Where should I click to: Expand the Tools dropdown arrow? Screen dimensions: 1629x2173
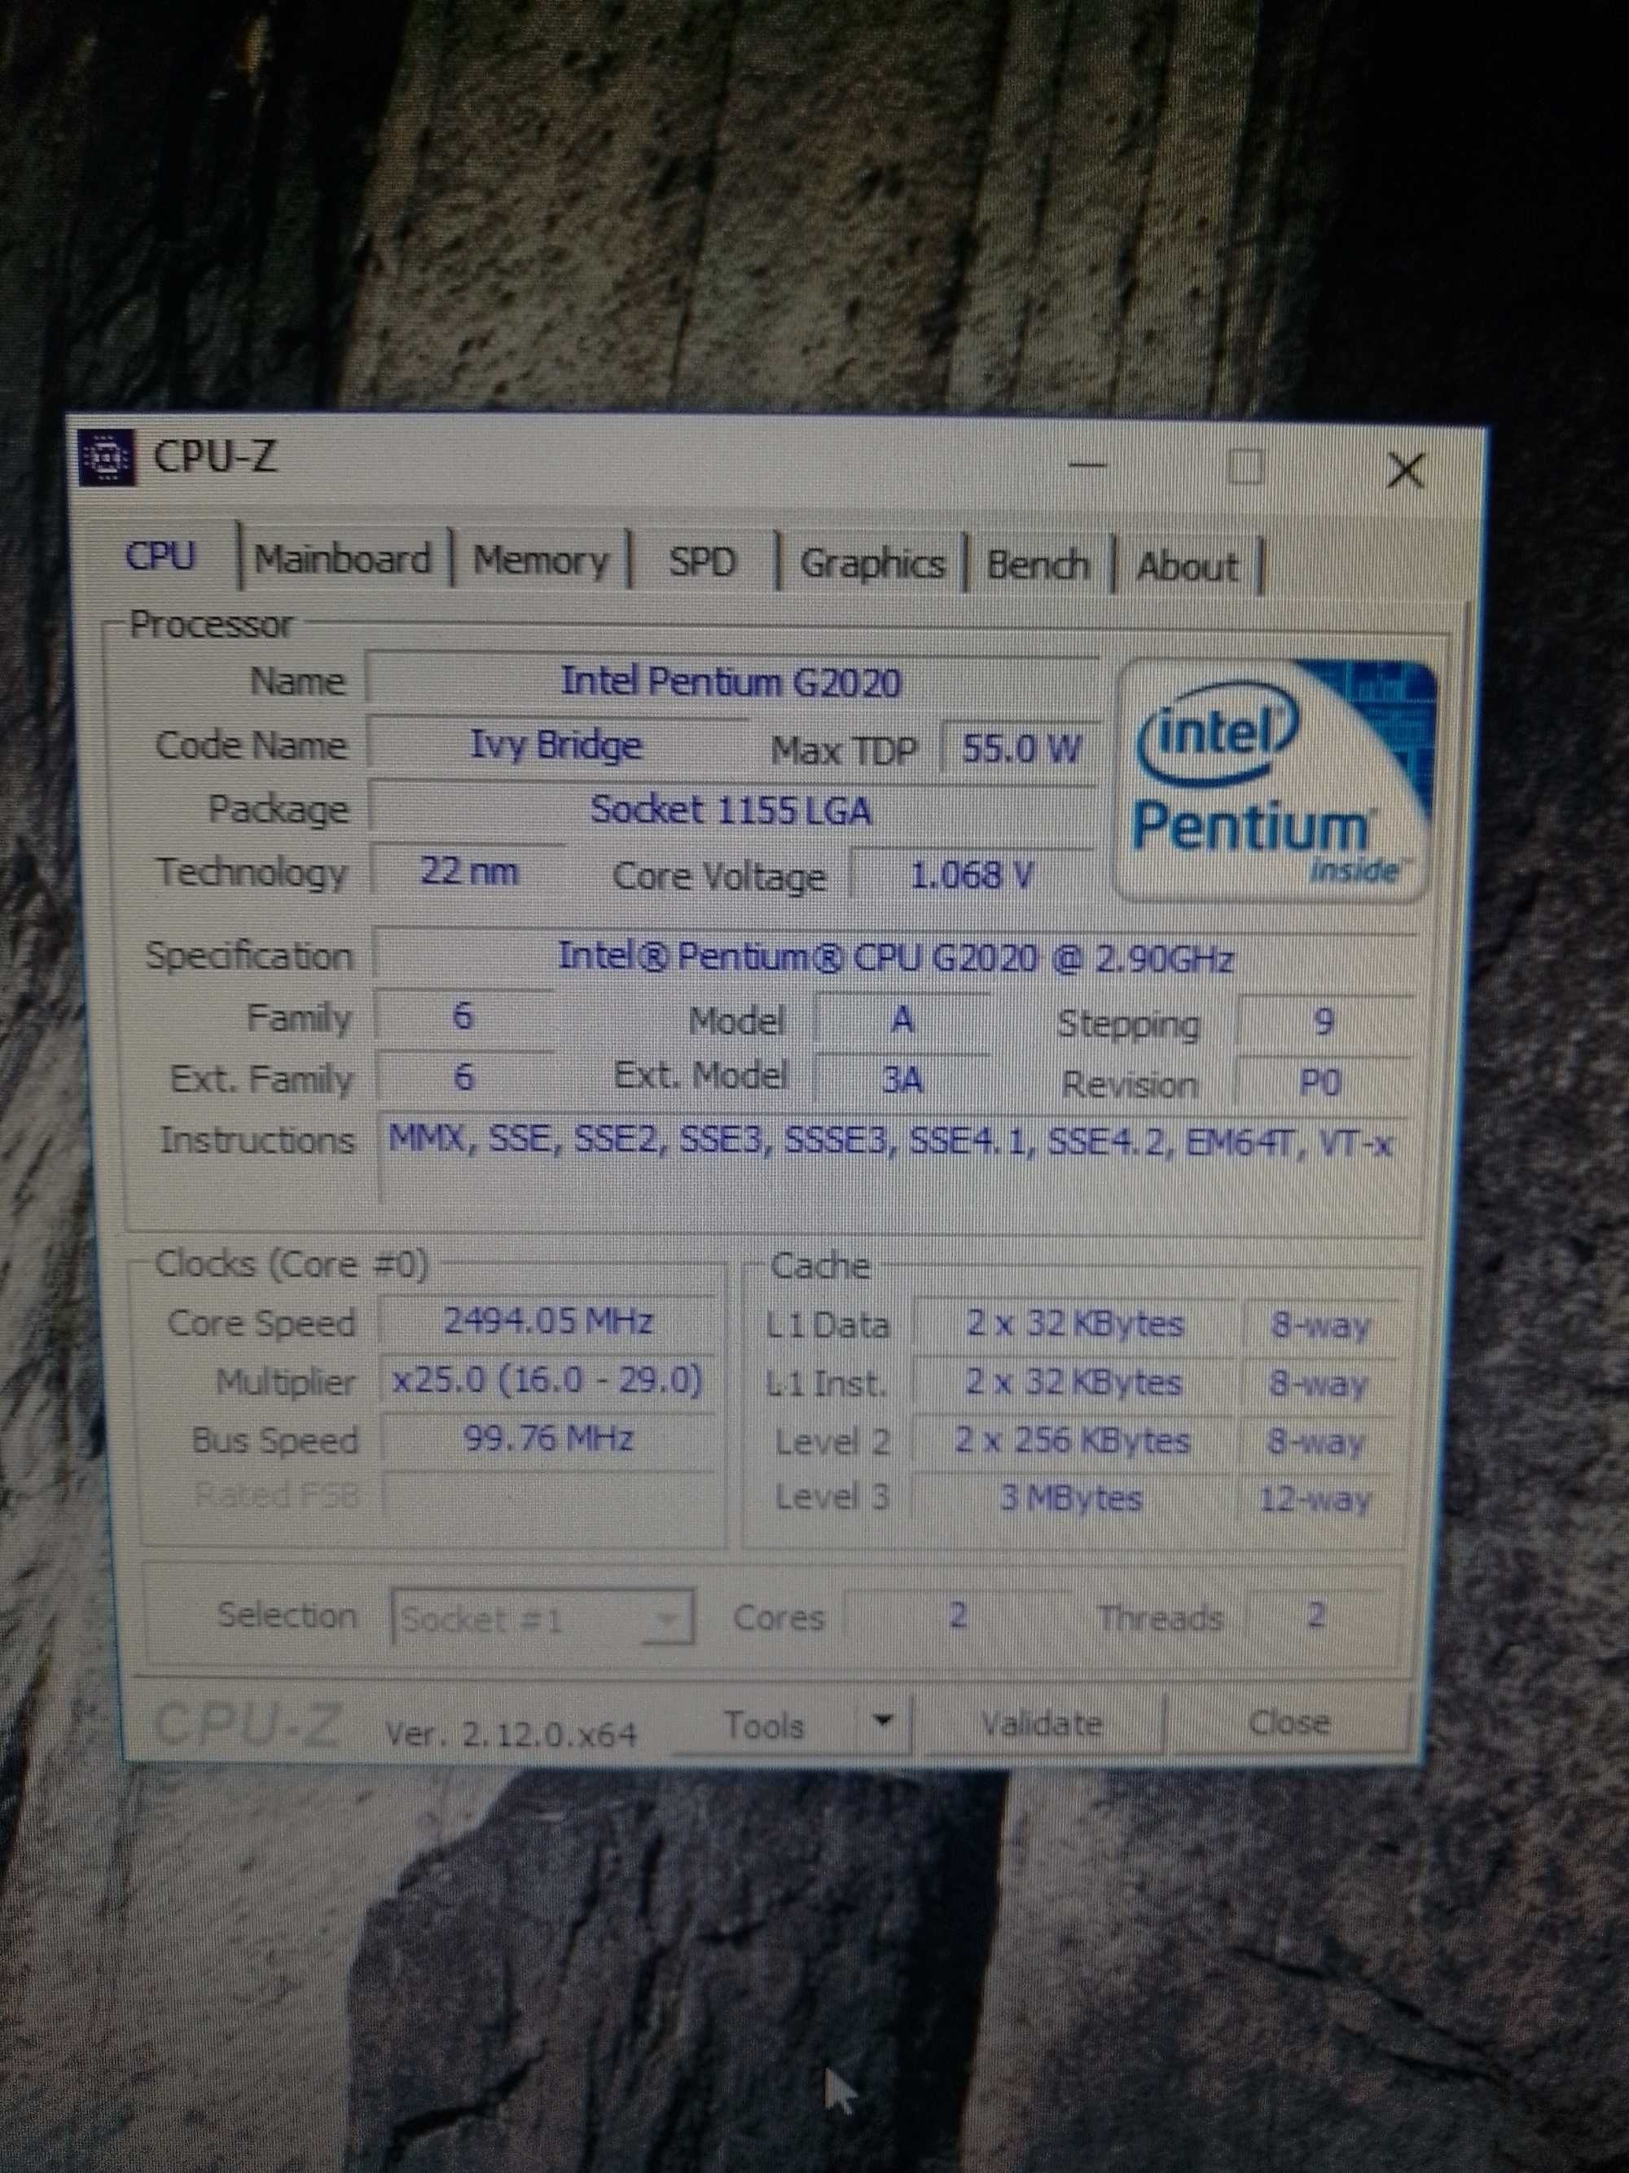point(884,1721)
